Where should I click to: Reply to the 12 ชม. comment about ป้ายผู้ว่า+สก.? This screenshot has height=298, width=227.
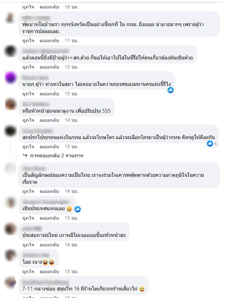tap(49, 67)
